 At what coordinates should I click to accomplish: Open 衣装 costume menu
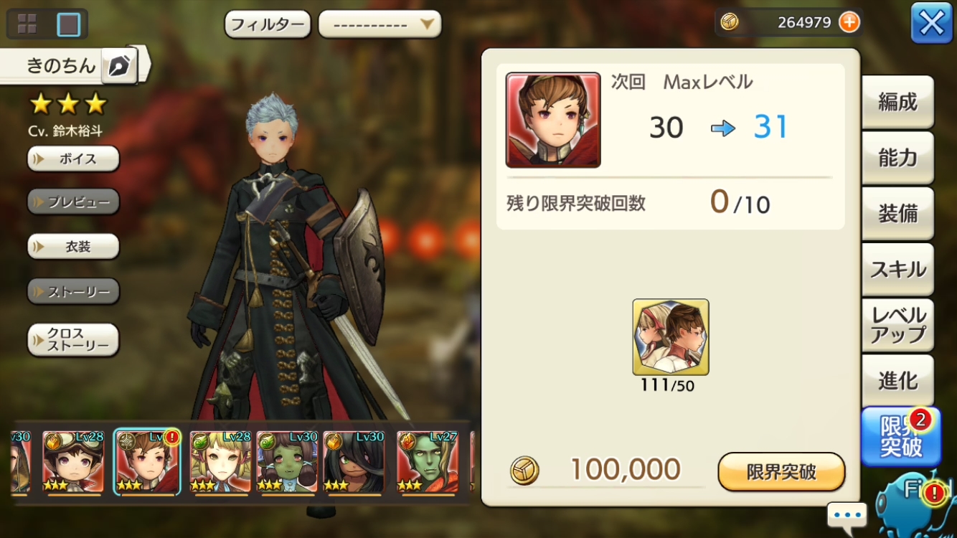point(73,247)
